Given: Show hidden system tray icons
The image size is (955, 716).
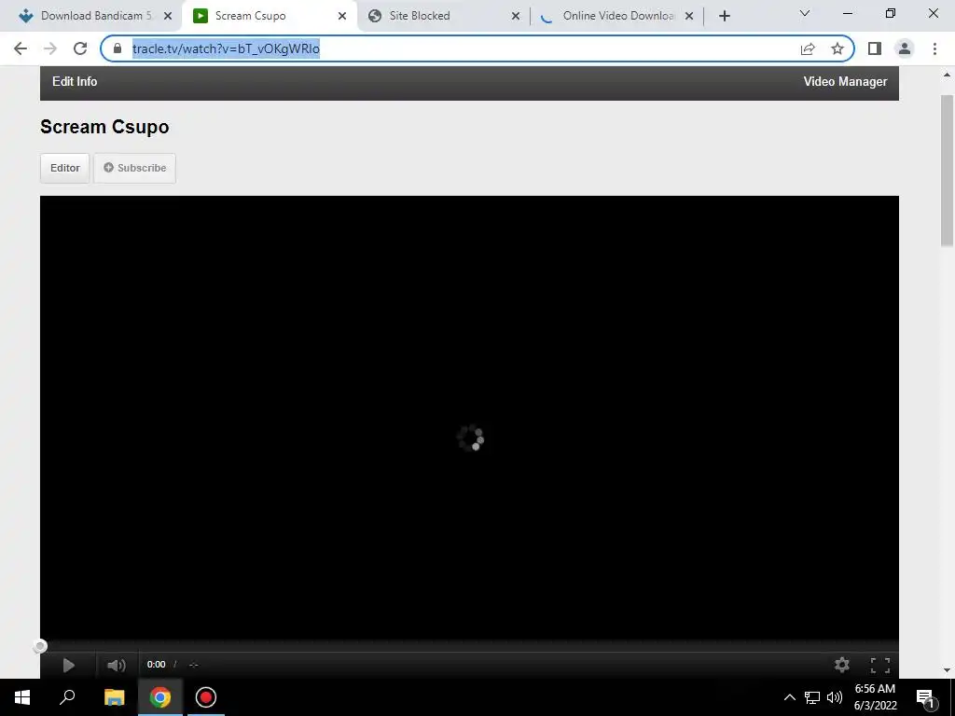Looking at the screenshot, I should 789,697.
